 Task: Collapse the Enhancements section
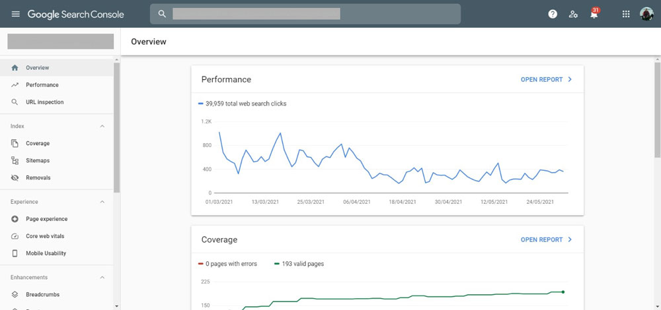coord(102,278)
